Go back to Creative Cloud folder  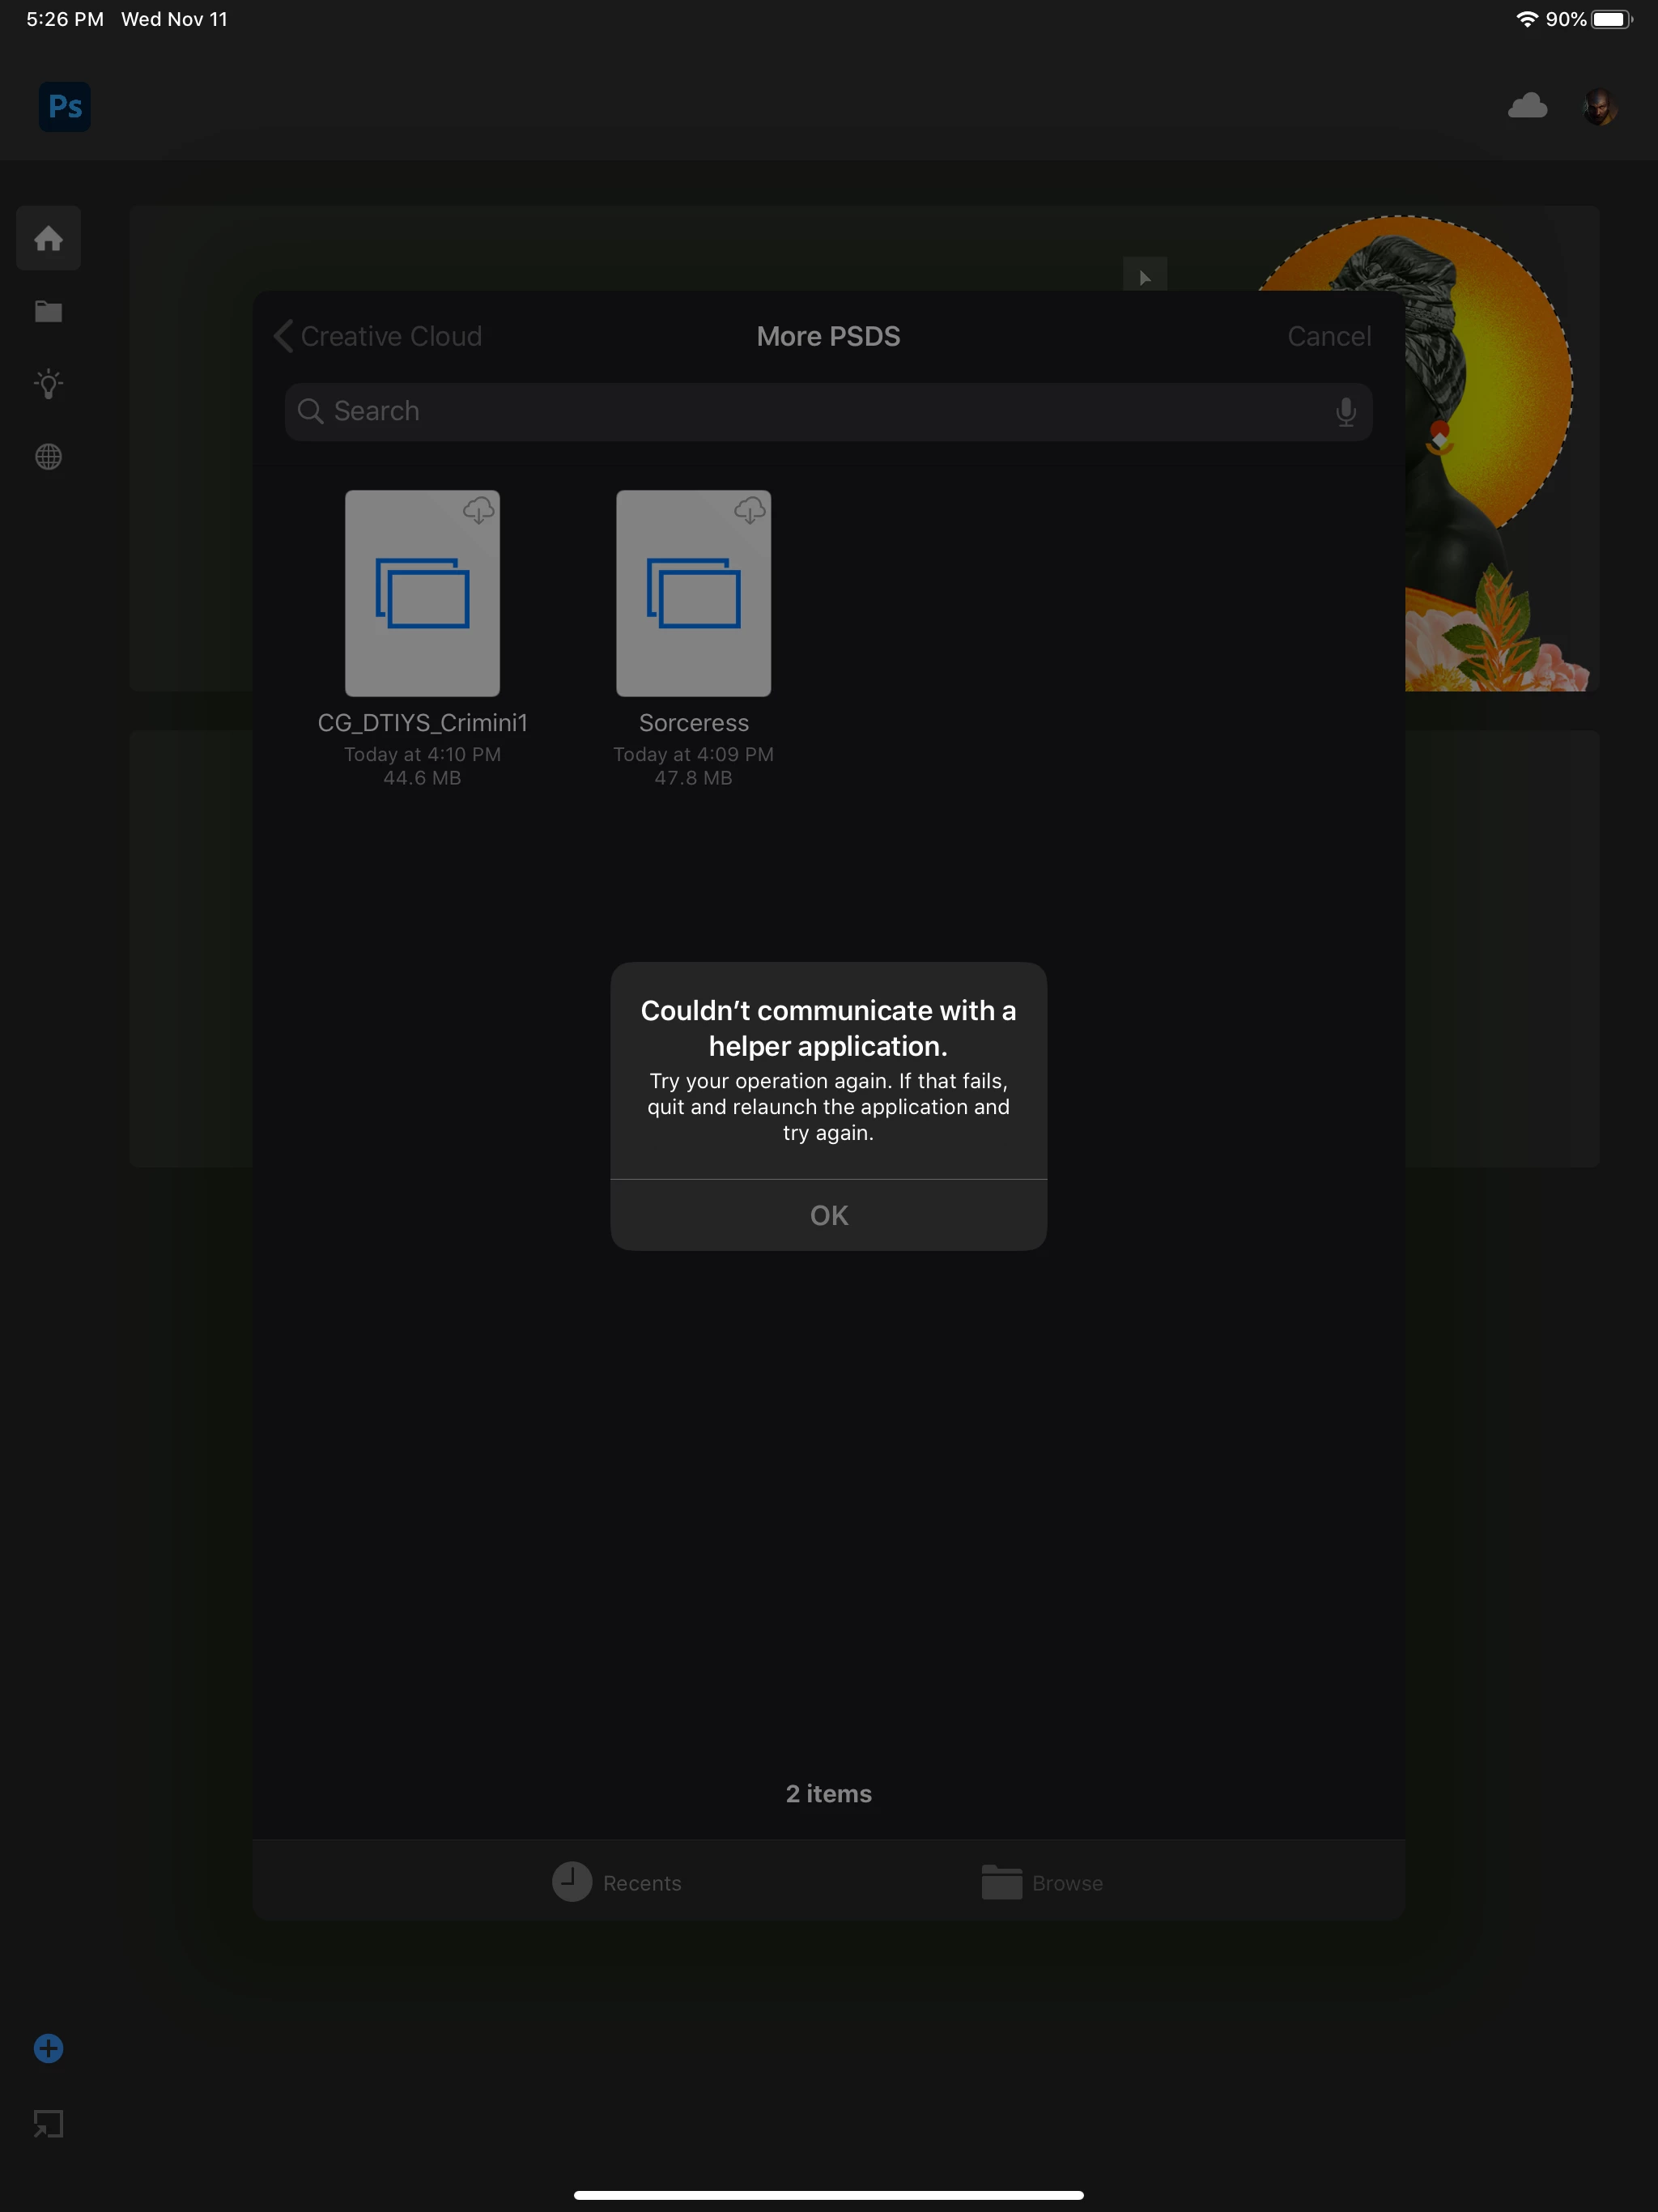[379, 336]
